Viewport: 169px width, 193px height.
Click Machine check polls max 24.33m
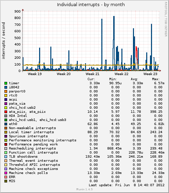pos(158,173)
